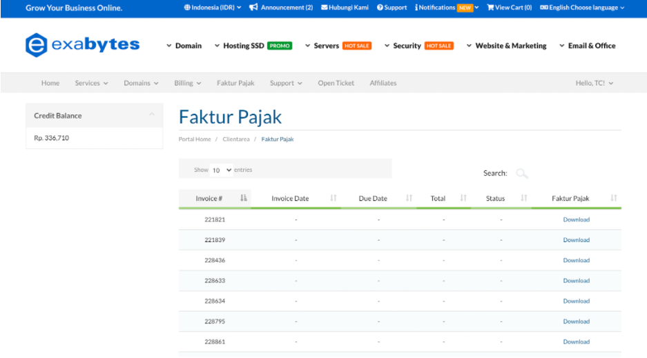The image size is (647, 358).
Task: Click the NEW badge on Notifications
Action: [465, 8]
